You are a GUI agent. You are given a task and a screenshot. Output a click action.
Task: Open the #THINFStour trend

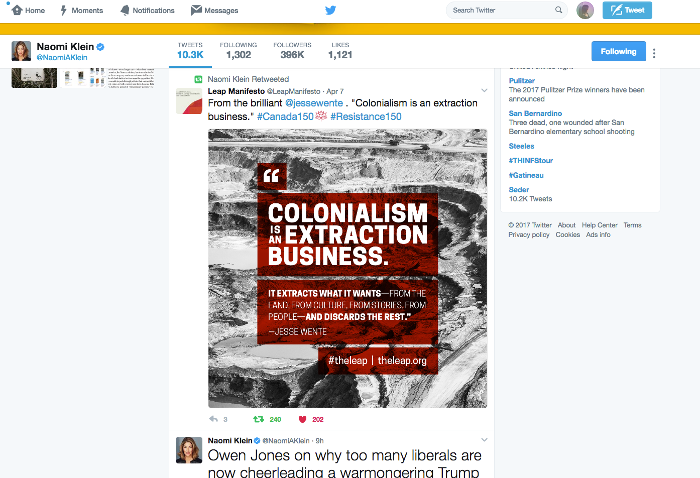(531, 161)
